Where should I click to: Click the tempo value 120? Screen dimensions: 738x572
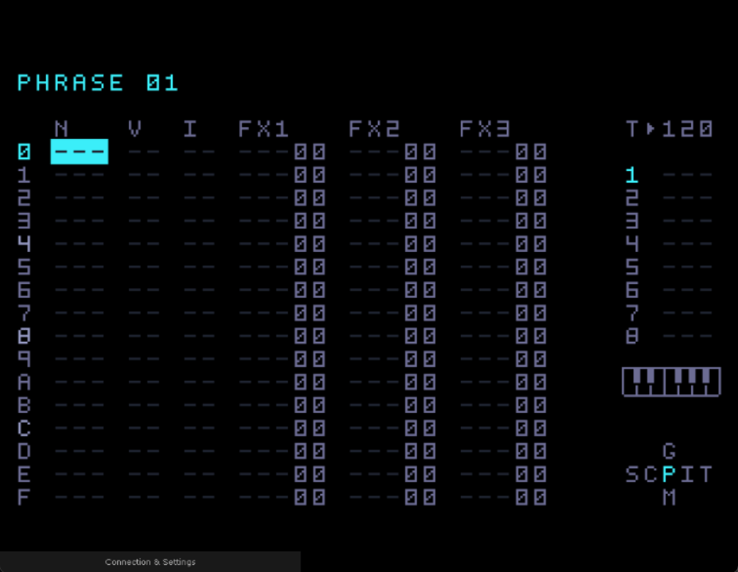pos(687,130)
